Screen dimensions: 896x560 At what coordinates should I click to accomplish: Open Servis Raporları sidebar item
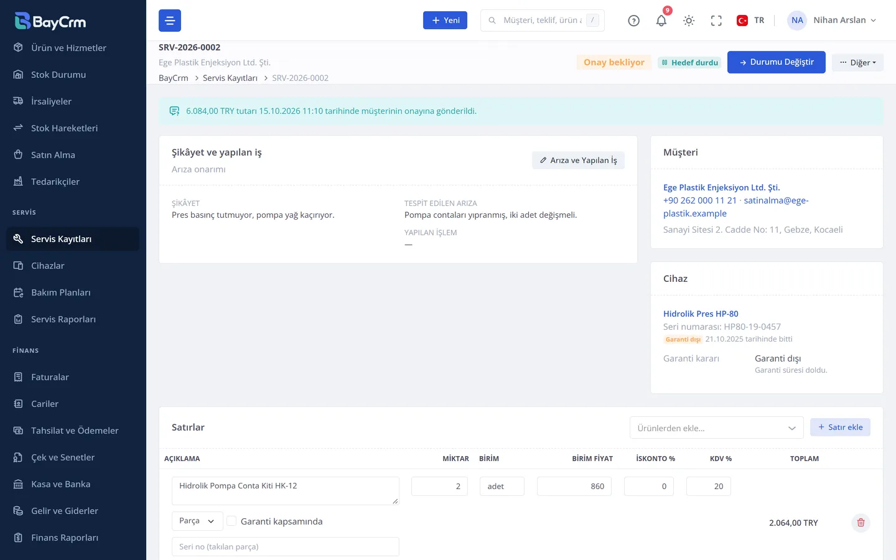pos(73,319)
